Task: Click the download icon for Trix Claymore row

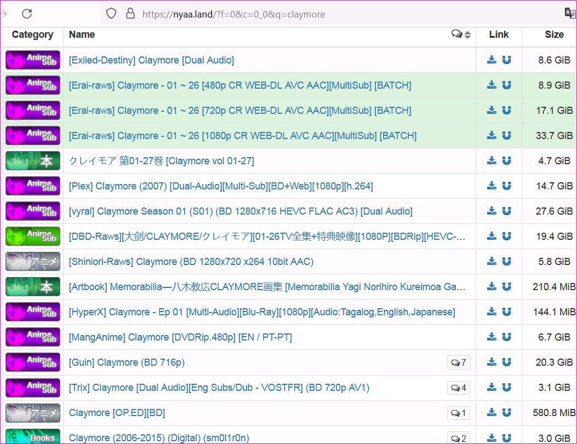Action: (x=492, y=387)
